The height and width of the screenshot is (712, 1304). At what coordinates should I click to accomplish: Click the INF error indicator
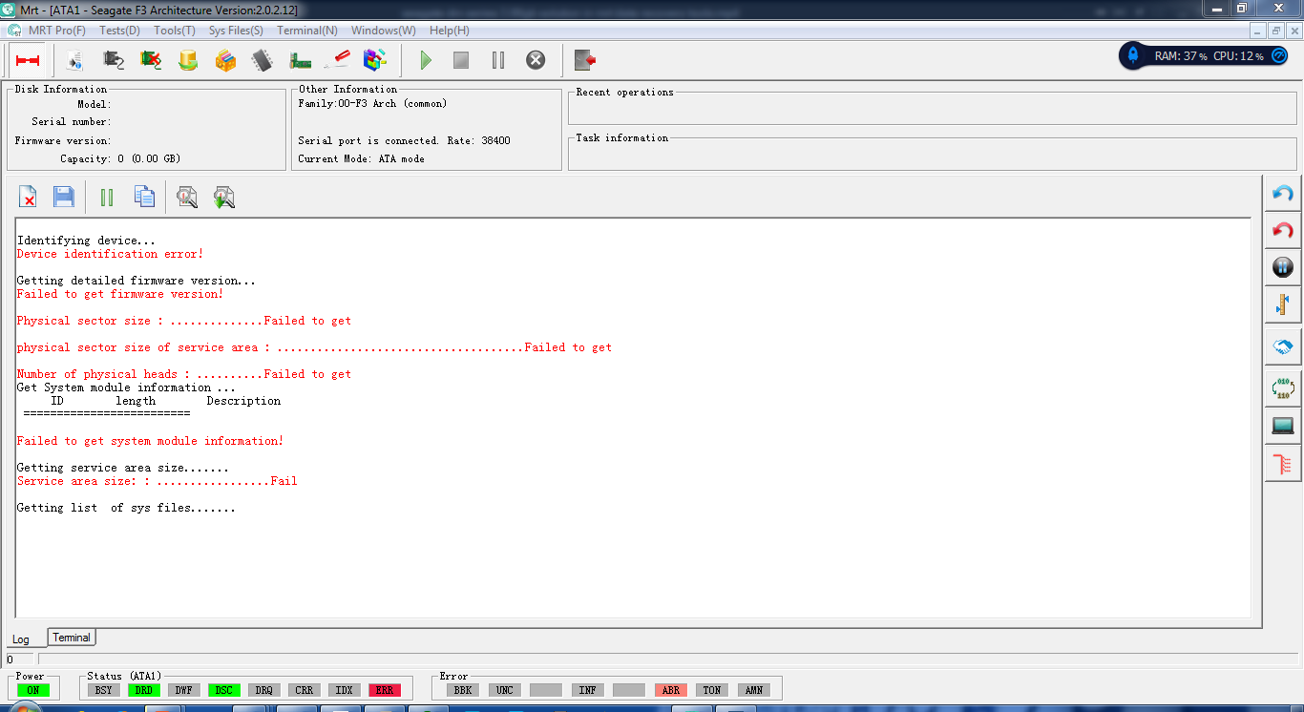tap(588, 690)
